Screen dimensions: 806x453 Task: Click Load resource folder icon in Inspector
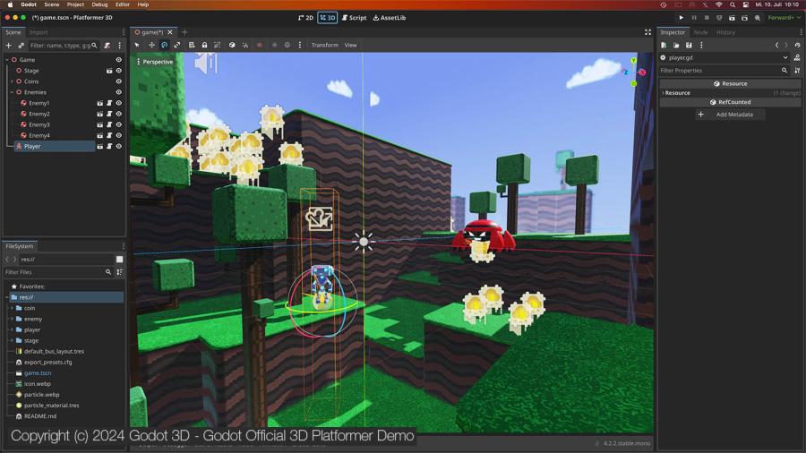click(x=676, y=45)
